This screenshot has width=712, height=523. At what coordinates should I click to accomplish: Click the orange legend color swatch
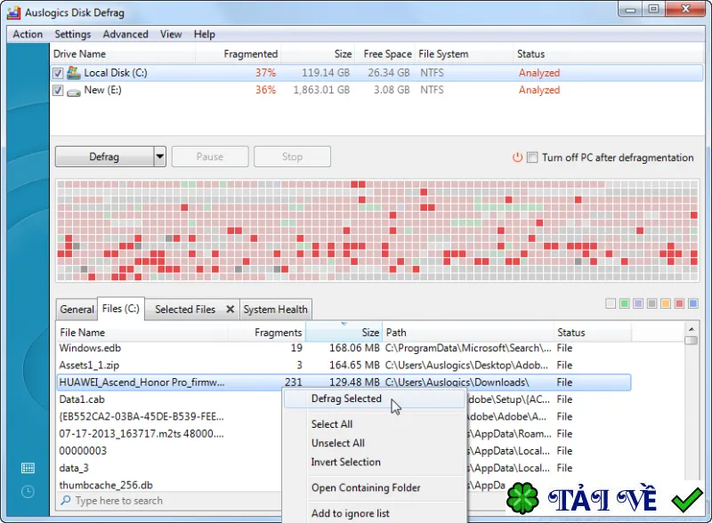(666, 303)
